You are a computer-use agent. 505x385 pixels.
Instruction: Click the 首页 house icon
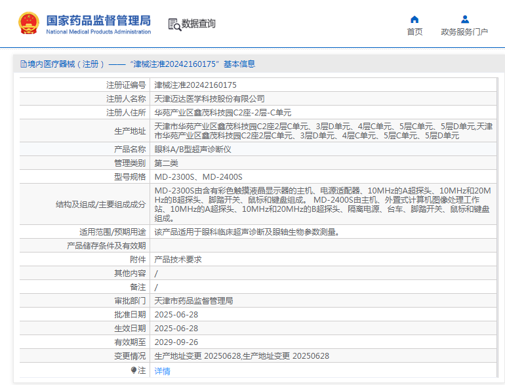coord(414,19)
